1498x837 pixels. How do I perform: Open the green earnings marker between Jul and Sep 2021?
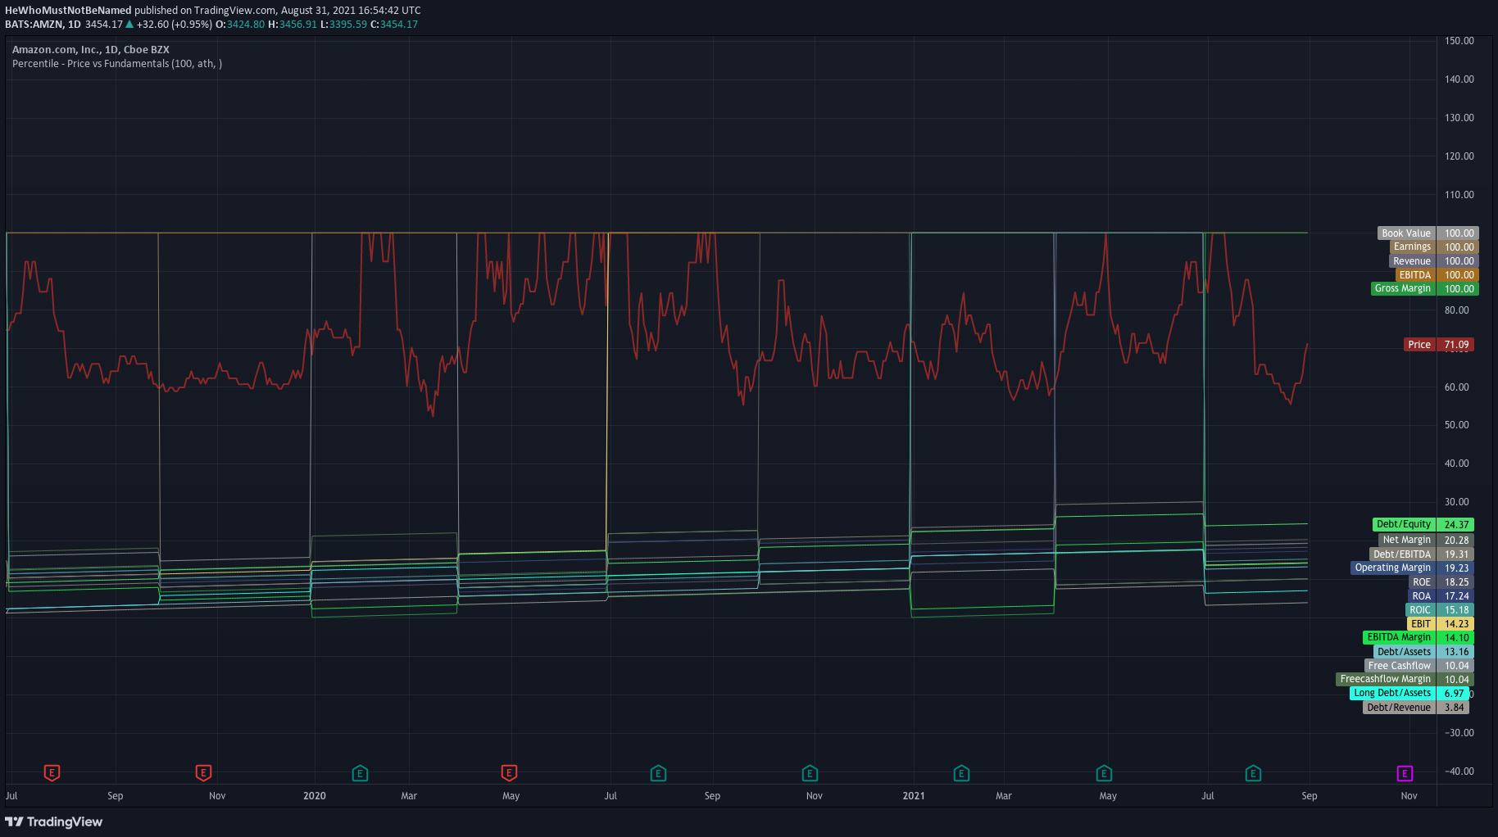1253,772
